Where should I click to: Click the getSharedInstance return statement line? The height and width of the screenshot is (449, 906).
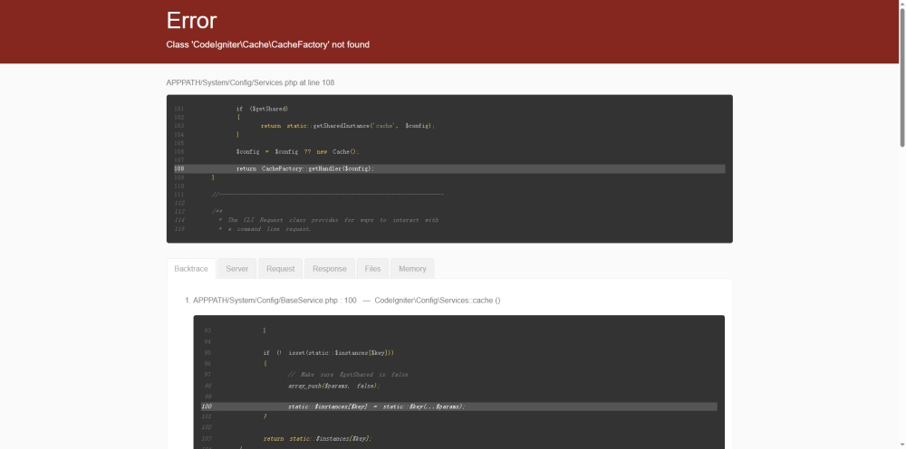[x=347, y=126]
